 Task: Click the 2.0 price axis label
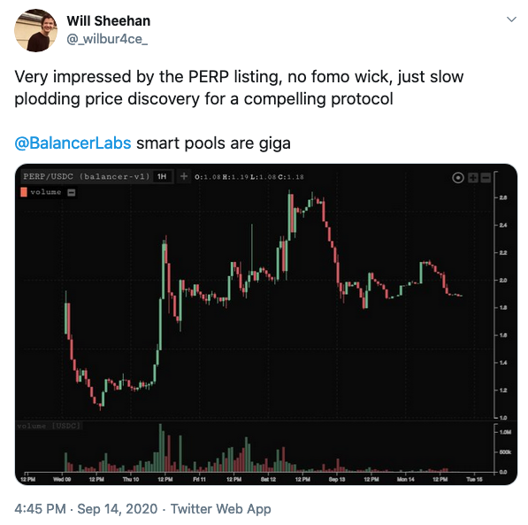tap(502, 280)
